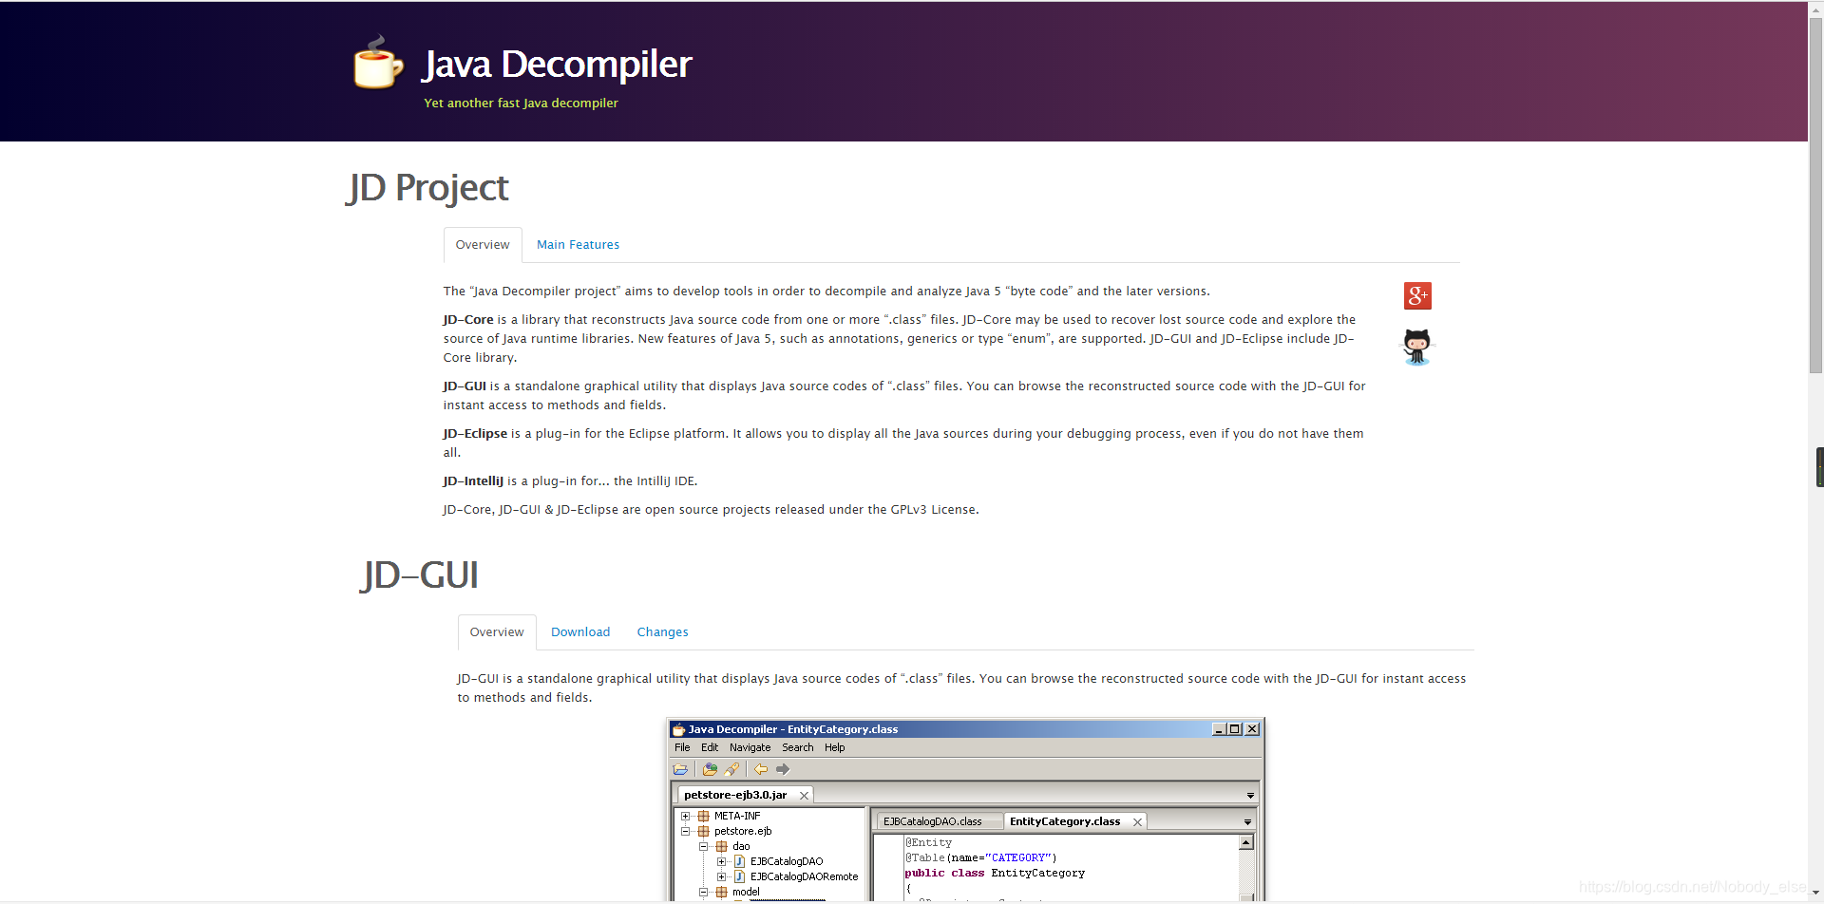The image size is (1824, 904).
Task: Click the Java Decompiler coffee cup logo
Action: 378,63
